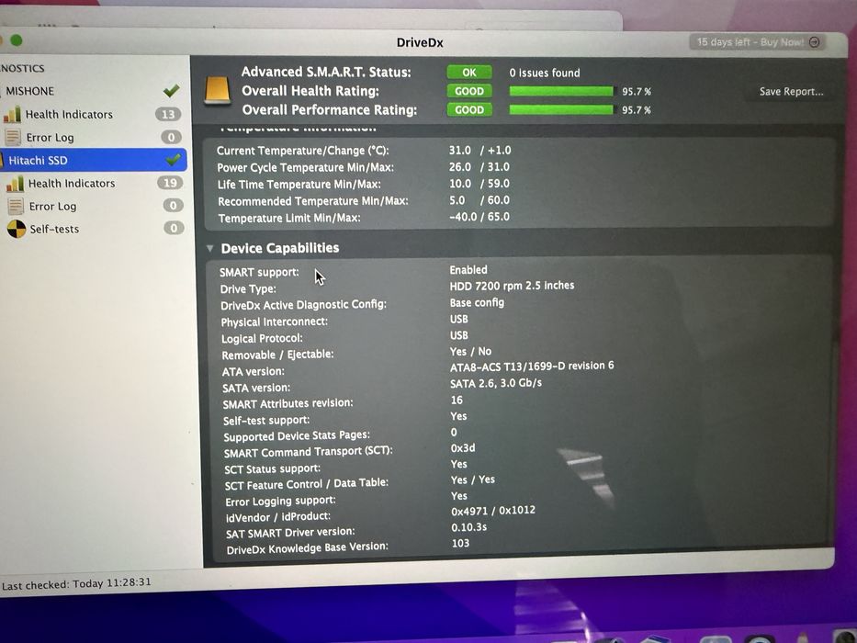Click Drive Type value HDD 7200 rpm
This screenshot has height=643, width=857.
click(x=512, y=286)
